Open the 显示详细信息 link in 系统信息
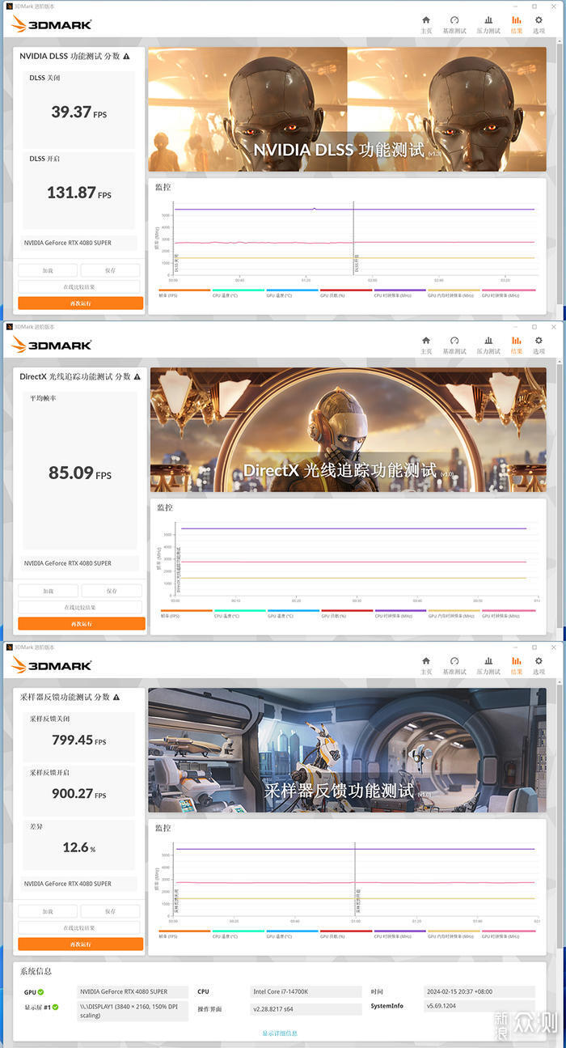The image size is (566, 1048). point(280,1033)
